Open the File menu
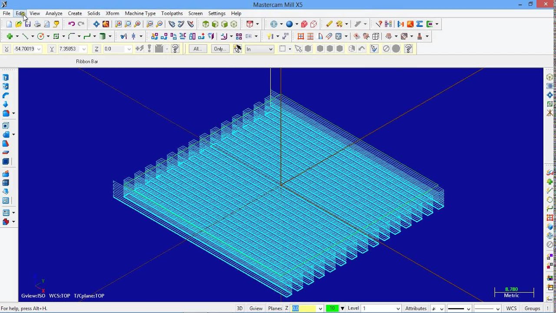The height and width of the screenshot is (313, 556). (7, 13)
